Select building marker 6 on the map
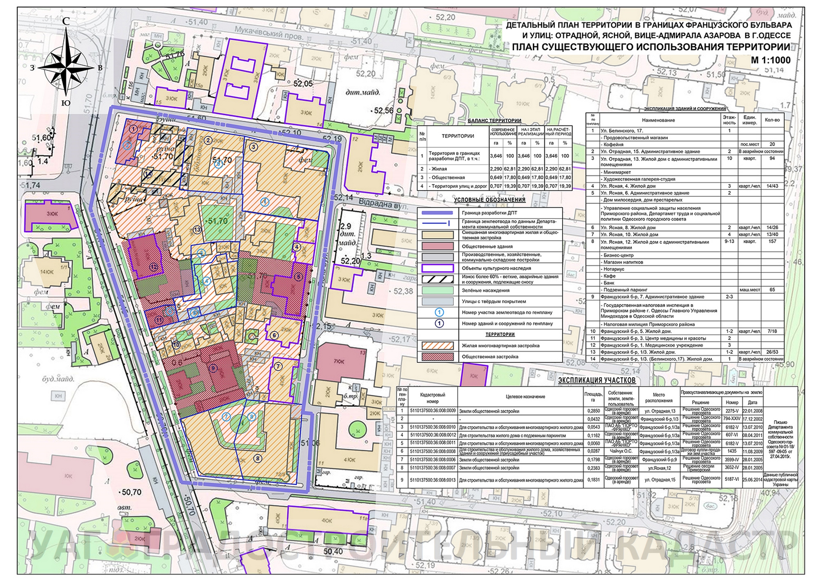822x581 pixels. (x=275, y=335)
